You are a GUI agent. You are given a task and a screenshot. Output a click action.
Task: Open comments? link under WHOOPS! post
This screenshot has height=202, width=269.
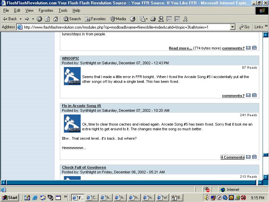point(233,96)
